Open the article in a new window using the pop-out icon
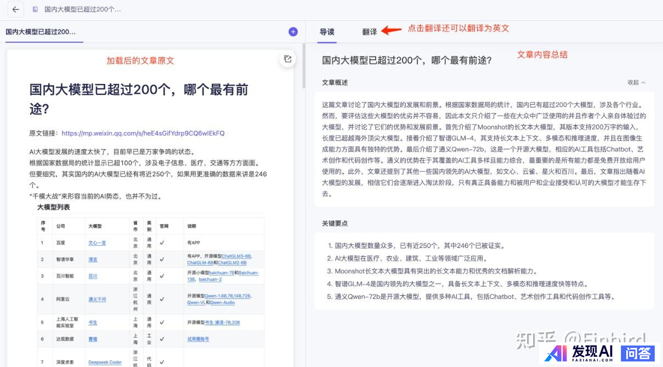 287,59
